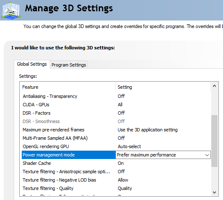Click the dropdown arrow beside Prefer maximum performance
Viewport: 223px width, 200px height.
[x=207, y=155]
